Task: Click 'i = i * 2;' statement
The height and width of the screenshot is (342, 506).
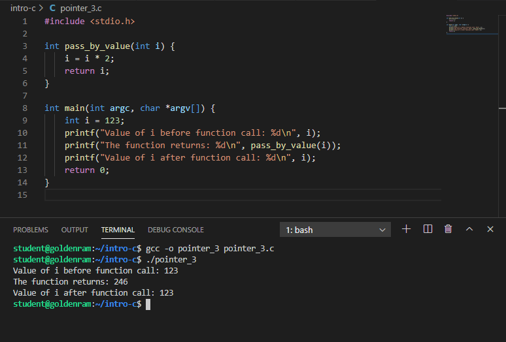Action: (90, 59)
